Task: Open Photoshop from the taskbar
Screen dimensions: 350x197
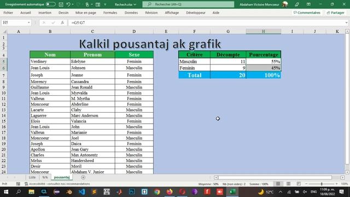Action: tap(132, 192)
